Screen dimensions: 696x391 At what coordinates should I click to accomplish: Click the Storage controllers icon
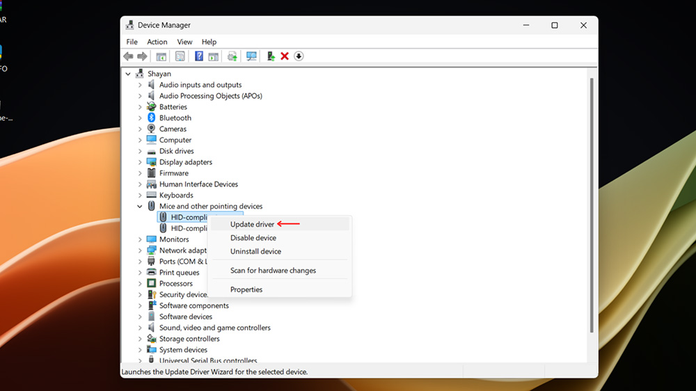click(x=151, y=339)
